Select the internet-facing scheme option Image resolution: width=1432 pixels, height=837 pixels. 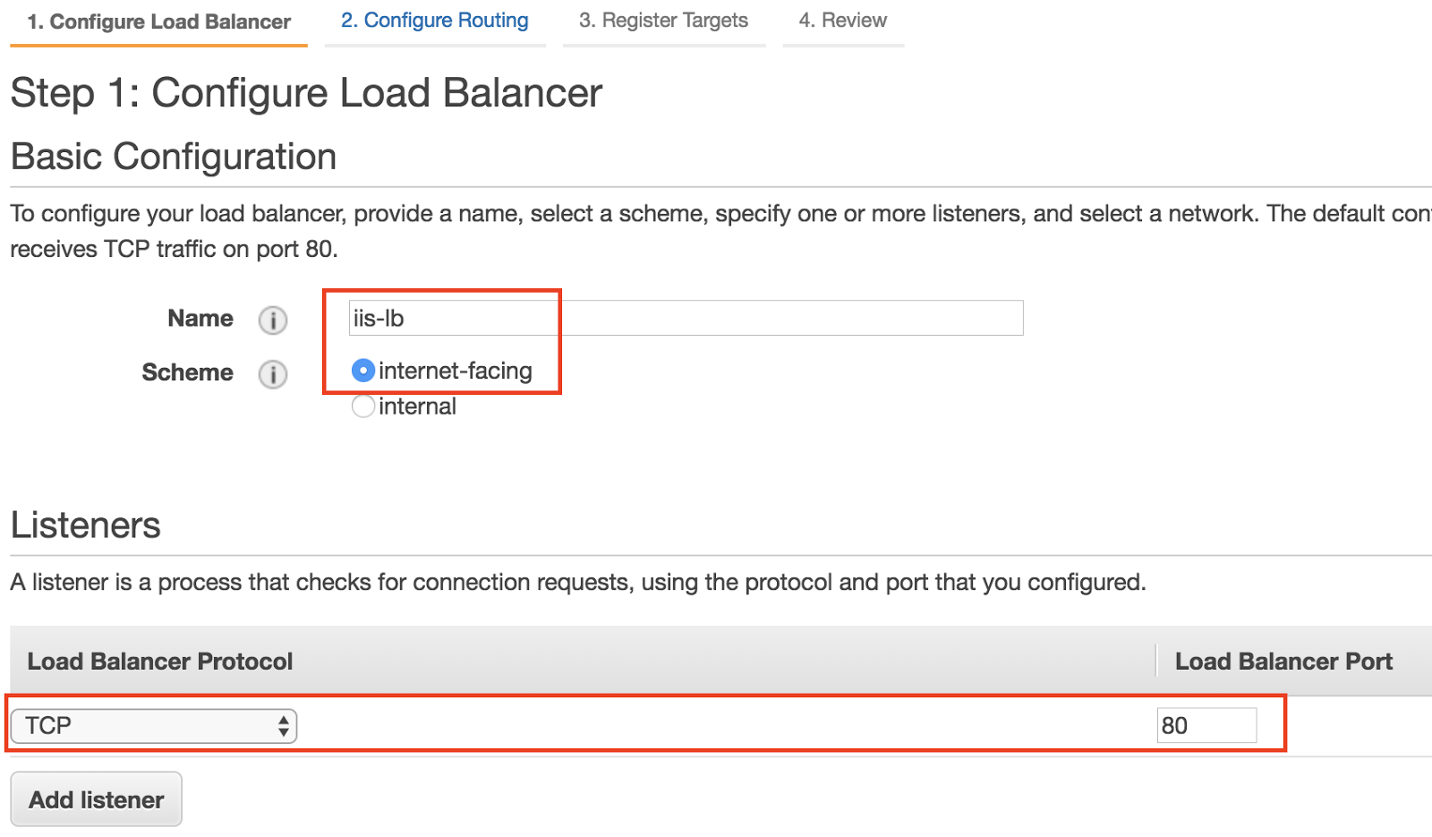363,371
